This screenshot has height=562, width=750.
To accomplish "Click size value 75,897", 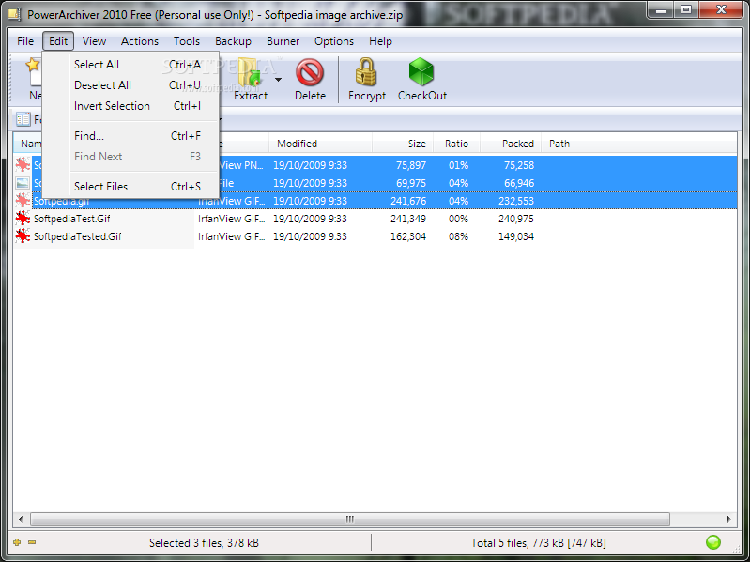I will (x=411, y=165).
